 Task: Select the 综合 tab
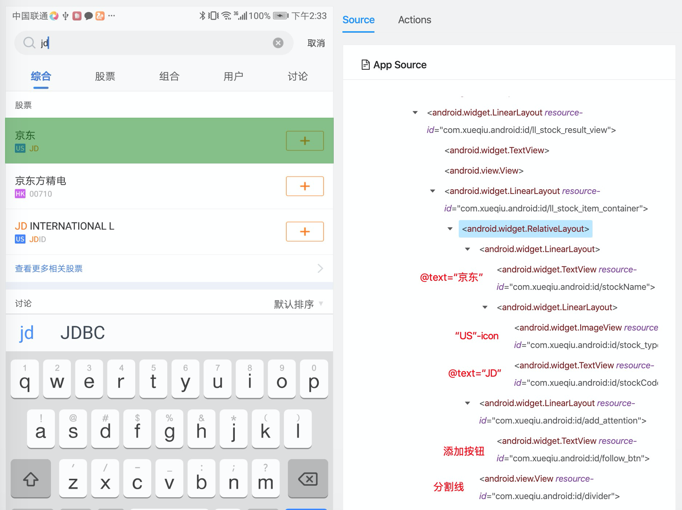click(41, 76)
